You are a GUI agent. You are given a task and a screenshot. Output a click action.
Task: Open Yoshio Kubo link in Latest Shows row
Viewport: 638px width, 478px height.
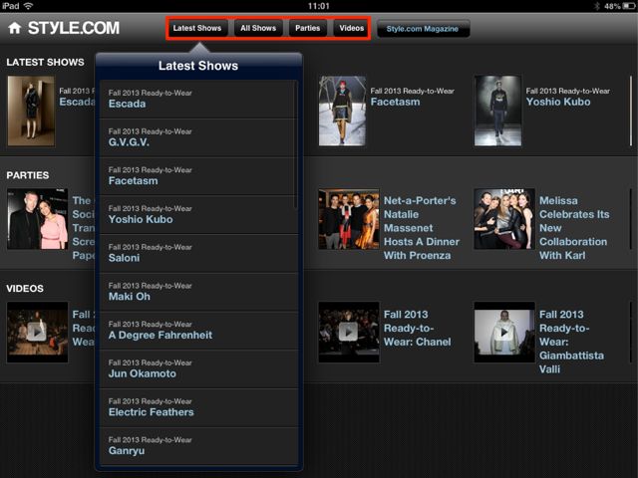pyautogui.click(x=558, y=102)
